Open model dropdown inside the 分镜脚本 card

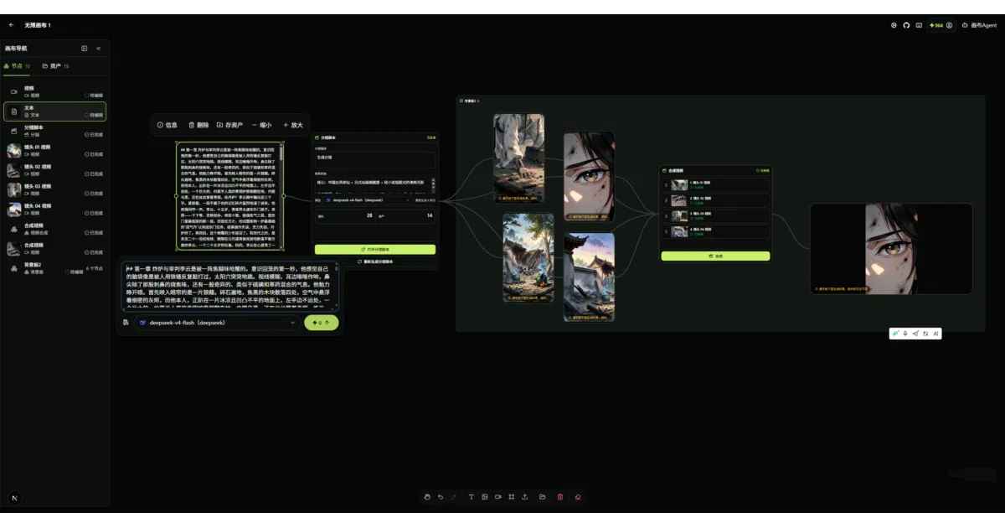click(x=368, y=200)
